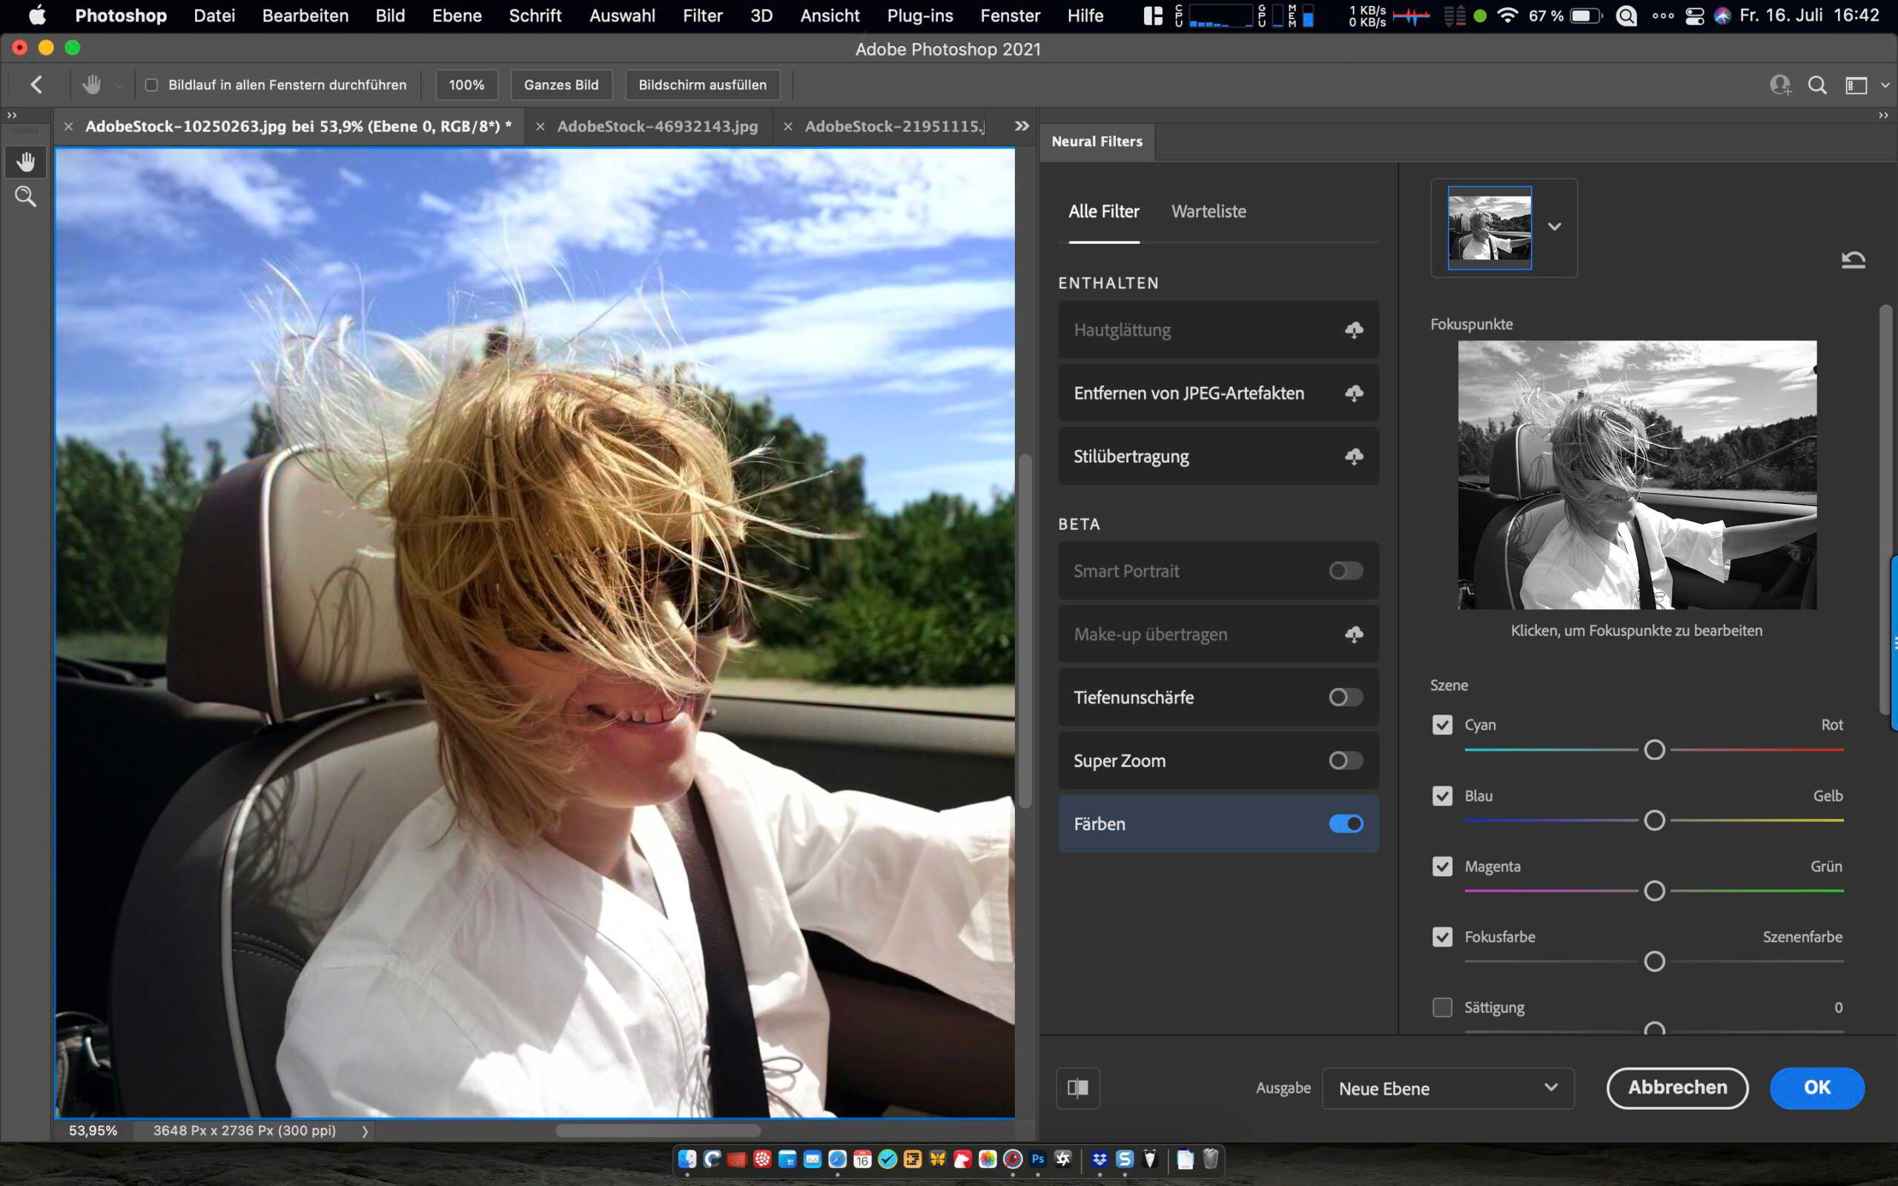Click the back arrow in options bar
Image resolution: width=1898 pixels, height=1186 pixels.
point(36,85)
